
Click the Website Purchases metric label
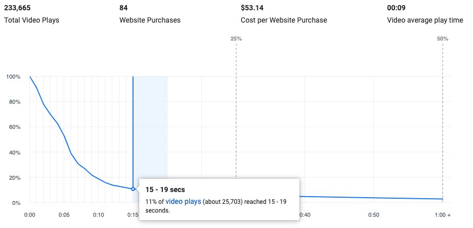coord(150,21)
